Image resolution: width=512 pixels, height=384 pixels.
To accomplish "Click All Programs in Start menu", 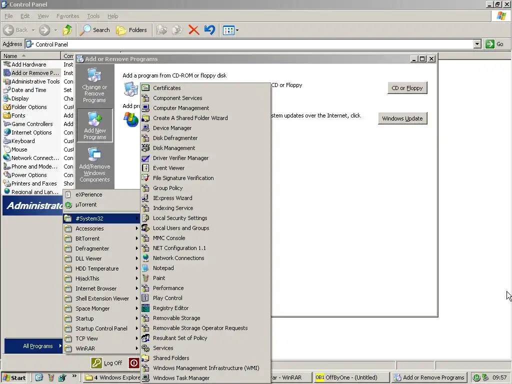I will tap(33, 346).
